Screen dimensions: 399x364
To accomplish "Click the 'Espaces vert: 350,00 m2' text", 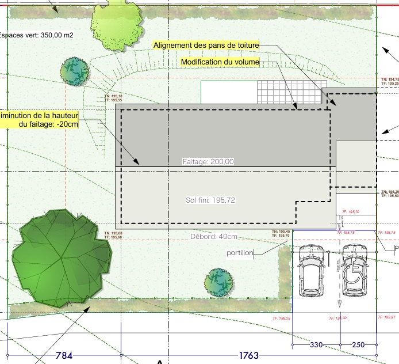I will (x=37, y=35).
